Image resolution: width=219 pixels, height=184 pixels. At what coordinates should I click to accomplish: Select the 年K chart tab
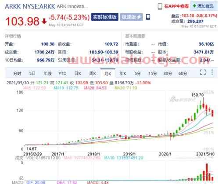(x=122, y=73)
